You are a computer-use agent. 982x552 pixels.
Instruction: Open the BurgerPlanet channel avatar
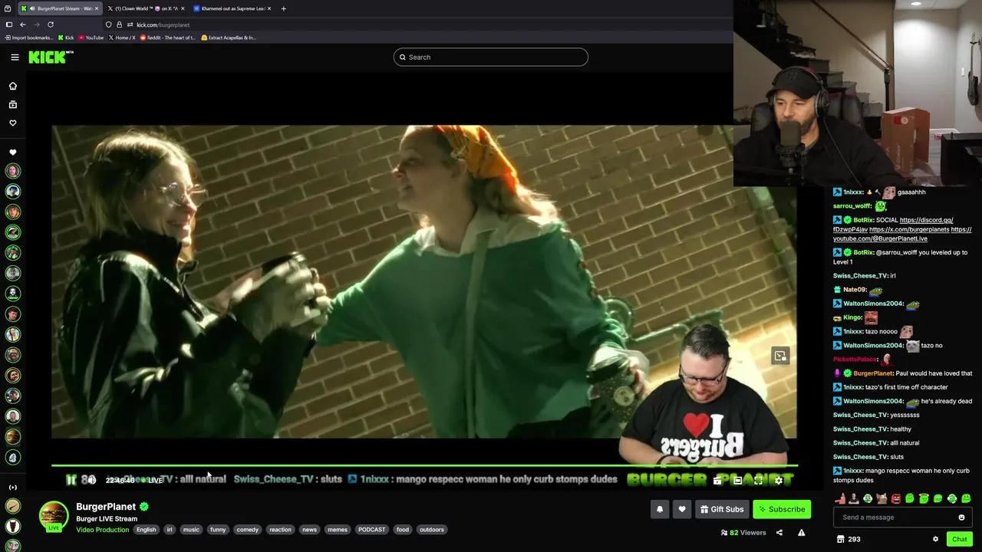(x=54, y=516)
